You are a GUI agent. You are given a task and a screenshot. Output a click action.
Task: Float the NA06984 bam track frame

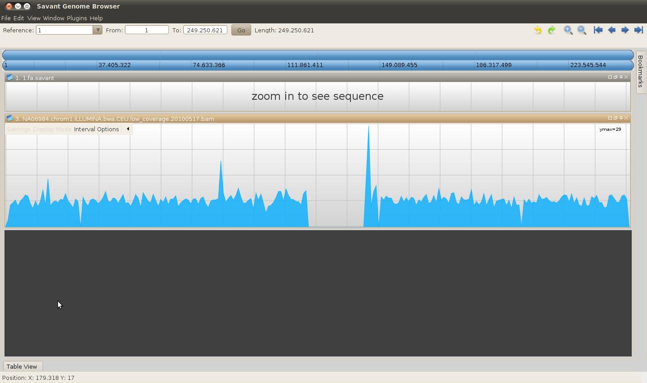pyautogui.click(x=616, y=118)
